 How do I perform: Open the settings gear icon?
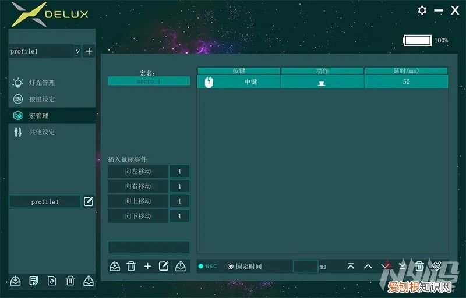[x=422, y=10]
